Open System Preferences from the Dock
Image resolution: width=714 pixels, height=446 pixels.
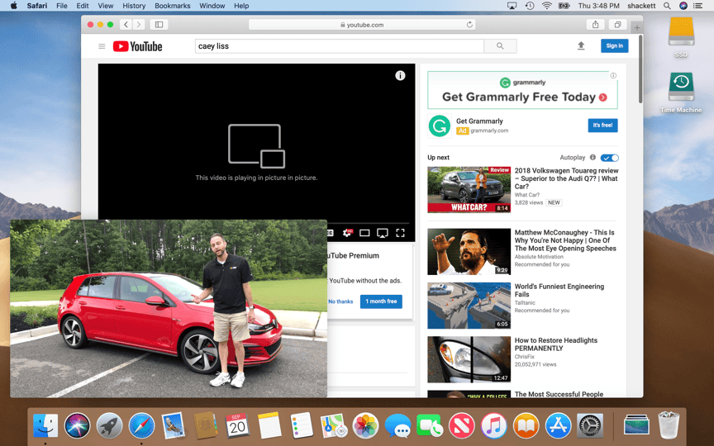590,425
